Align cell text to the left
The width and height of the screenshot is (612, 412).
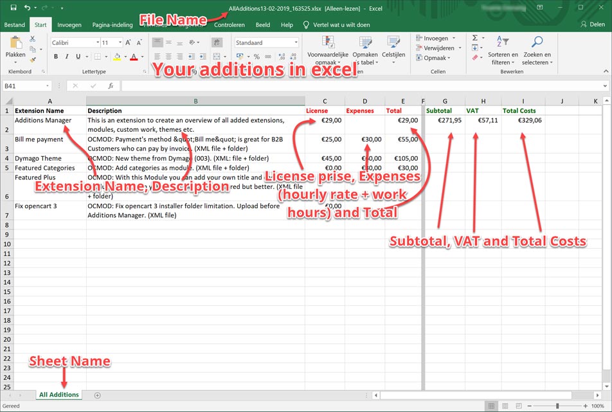coord(157,57)
